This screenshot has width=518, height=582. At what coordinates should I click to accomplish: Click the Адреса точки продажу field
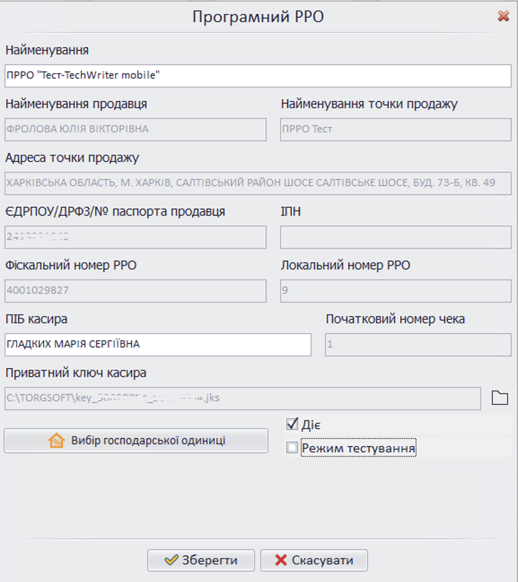coord(259,182)
